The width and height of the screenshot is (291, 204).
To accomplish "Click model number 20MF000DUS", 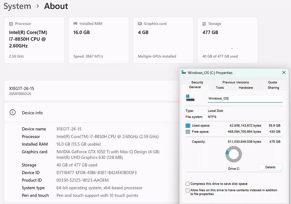I will [20, 94].
